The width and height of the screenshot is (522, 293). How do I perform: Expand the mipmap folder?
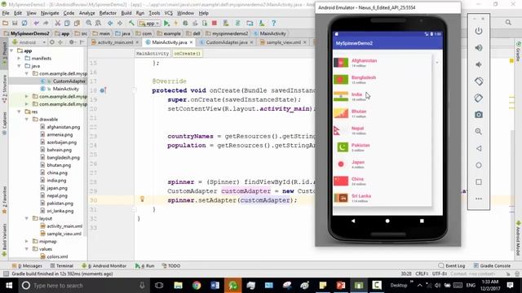(x=27, y=242)
